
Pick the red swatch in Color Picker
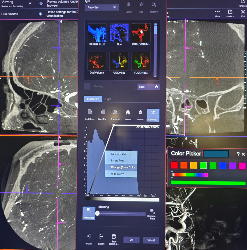pos(174,165)
